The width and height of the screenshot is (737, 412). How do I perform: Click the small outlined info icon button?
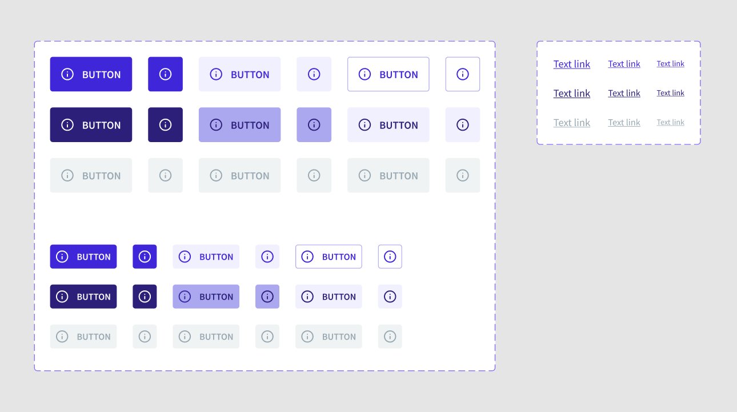(x=390, y=256)
